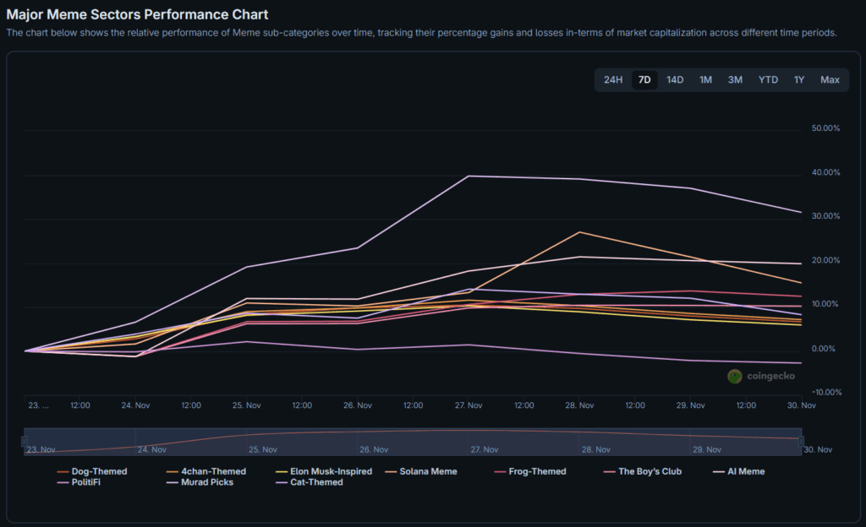This screenshot has width=866, height=527.
Task: Hide the Frog-Themed series
Action: pos(537,471)
